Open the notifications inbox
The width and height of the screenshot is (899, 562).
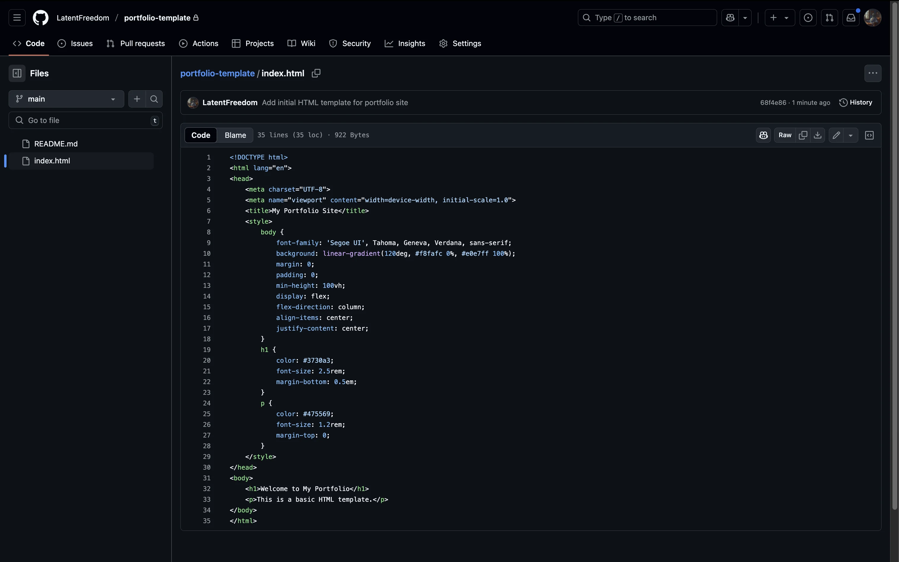(x=851, y=18)
